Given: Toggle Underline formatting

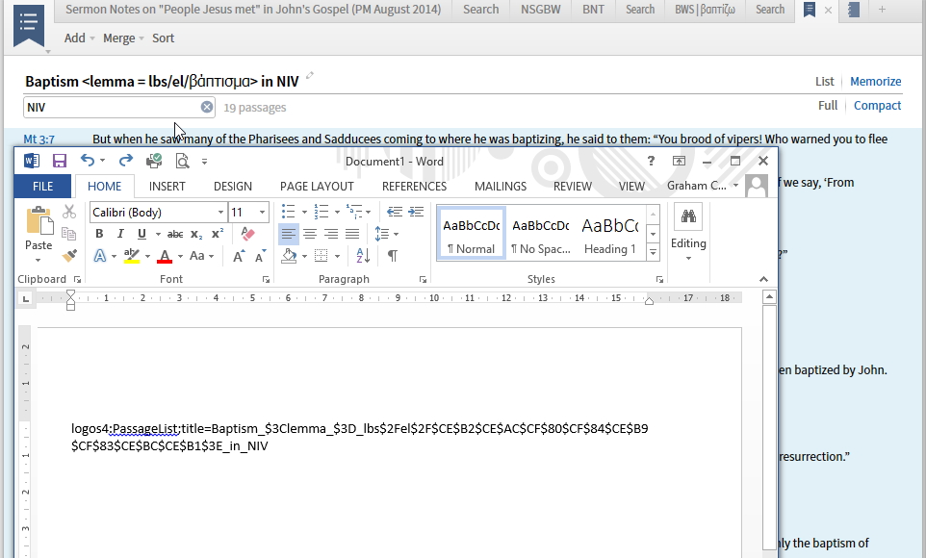Looking at the screenshot, I should pyautogui.click(x=141, y=234).
